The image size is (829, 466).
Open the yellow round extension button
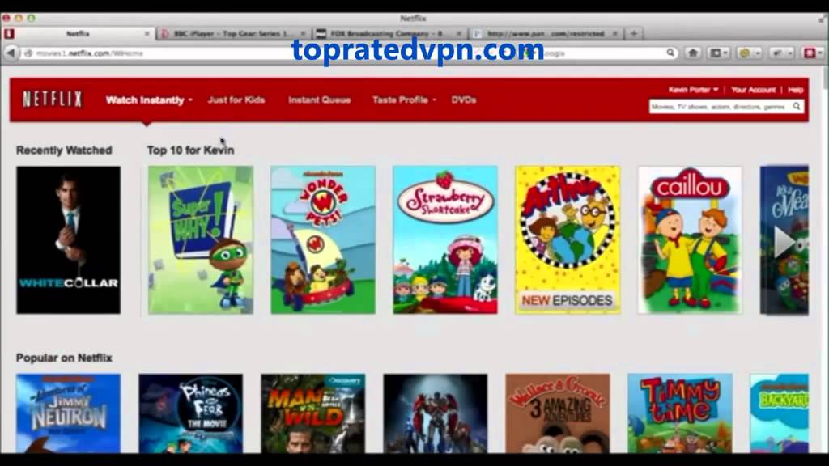coord(749,53)
